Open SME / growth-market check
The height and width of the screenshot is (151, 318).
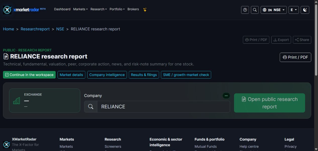(x=186, y=75)
